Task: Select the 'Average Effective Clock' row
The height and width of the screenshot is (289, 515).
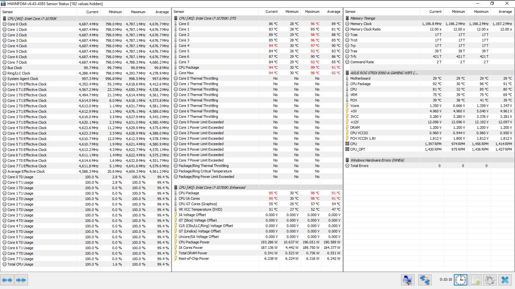Action: coord(86,171)
